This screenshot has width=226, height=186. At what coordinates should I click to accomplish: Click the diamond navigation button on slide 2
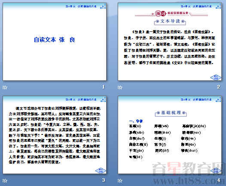coord(216,77)
